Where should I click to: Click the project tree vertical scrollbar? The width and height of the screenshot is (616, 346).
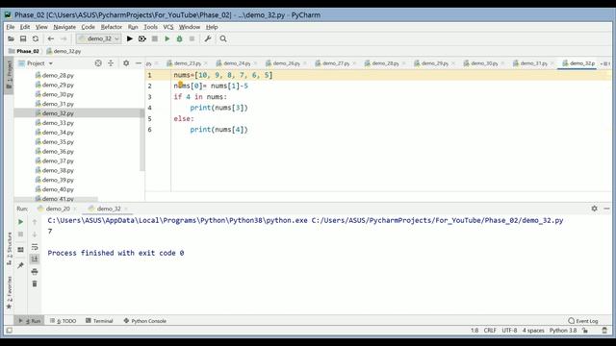coord(141,140)
